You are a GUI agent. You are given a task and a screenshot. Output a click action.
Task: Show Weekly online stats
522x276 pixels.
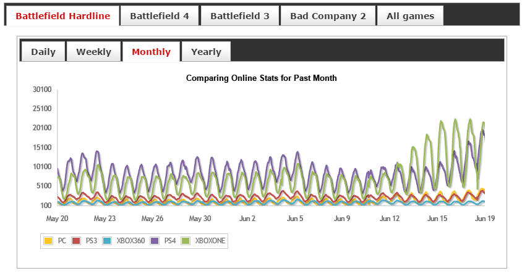pyautogui.click(x=93, y=52)
